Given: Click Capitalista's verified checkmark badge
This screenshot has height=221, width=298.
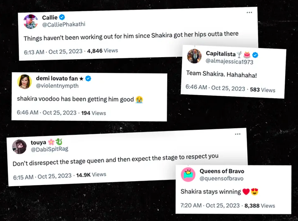Looking at the screenshot, I should 255,55.
